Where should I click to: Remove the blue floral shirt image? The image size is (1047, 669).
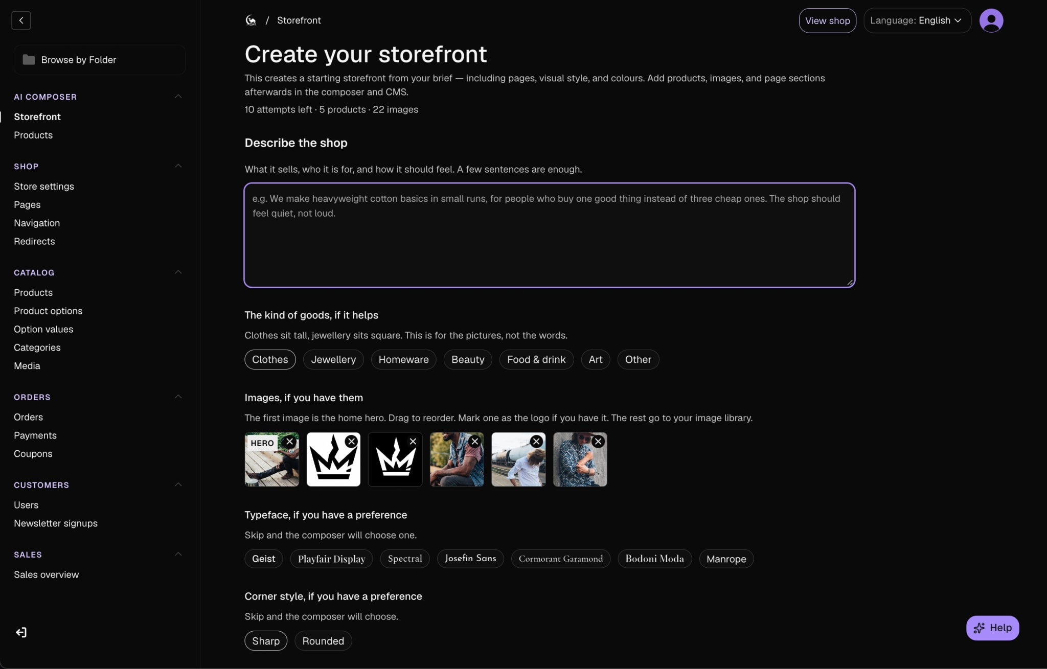pyautogui.click(x=598, y=441)
